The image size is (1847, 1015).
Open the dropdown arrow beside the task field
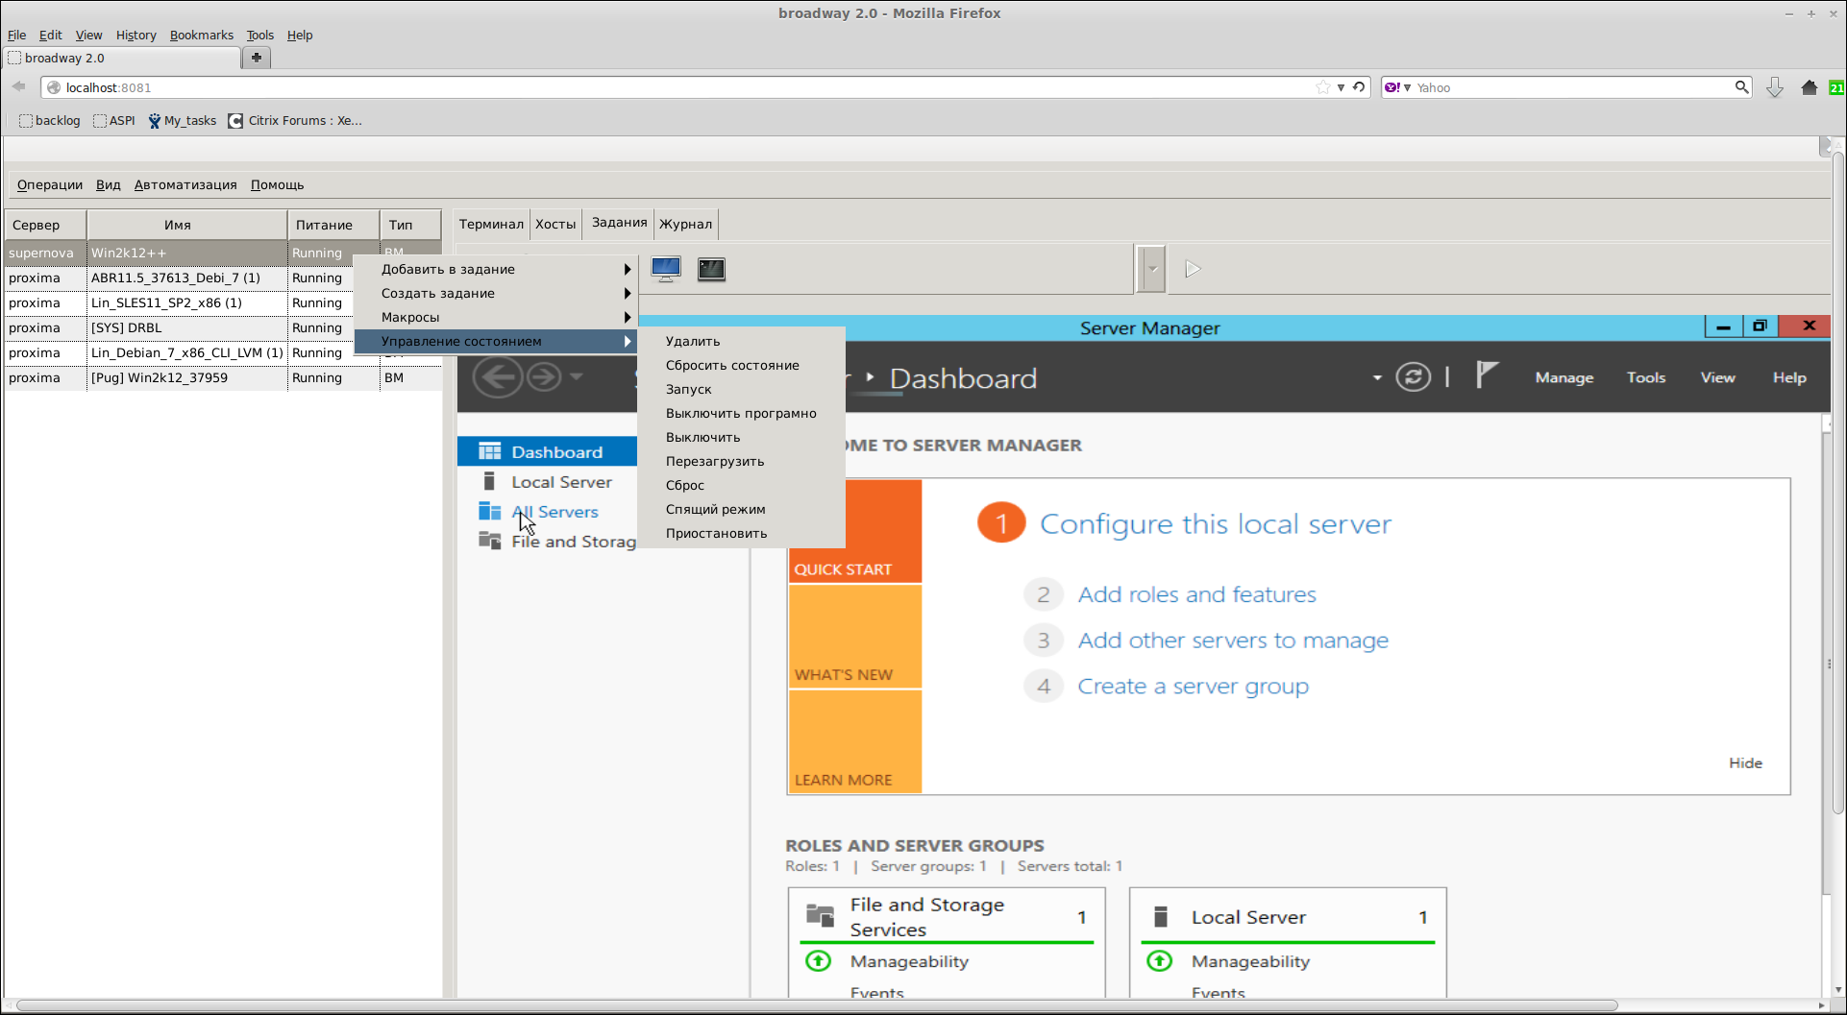1151,269
